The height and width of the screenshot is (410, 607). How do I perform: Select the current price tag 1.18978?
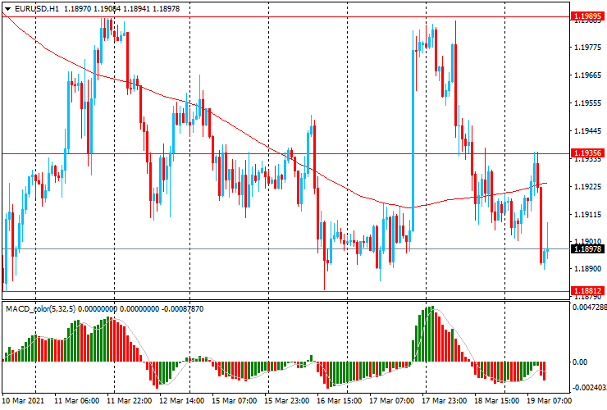[x=587, y=249]
